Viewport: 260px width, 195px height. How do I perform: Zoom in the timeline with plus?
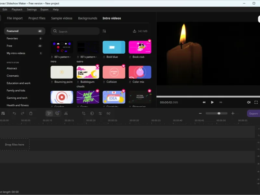[233, 113]
